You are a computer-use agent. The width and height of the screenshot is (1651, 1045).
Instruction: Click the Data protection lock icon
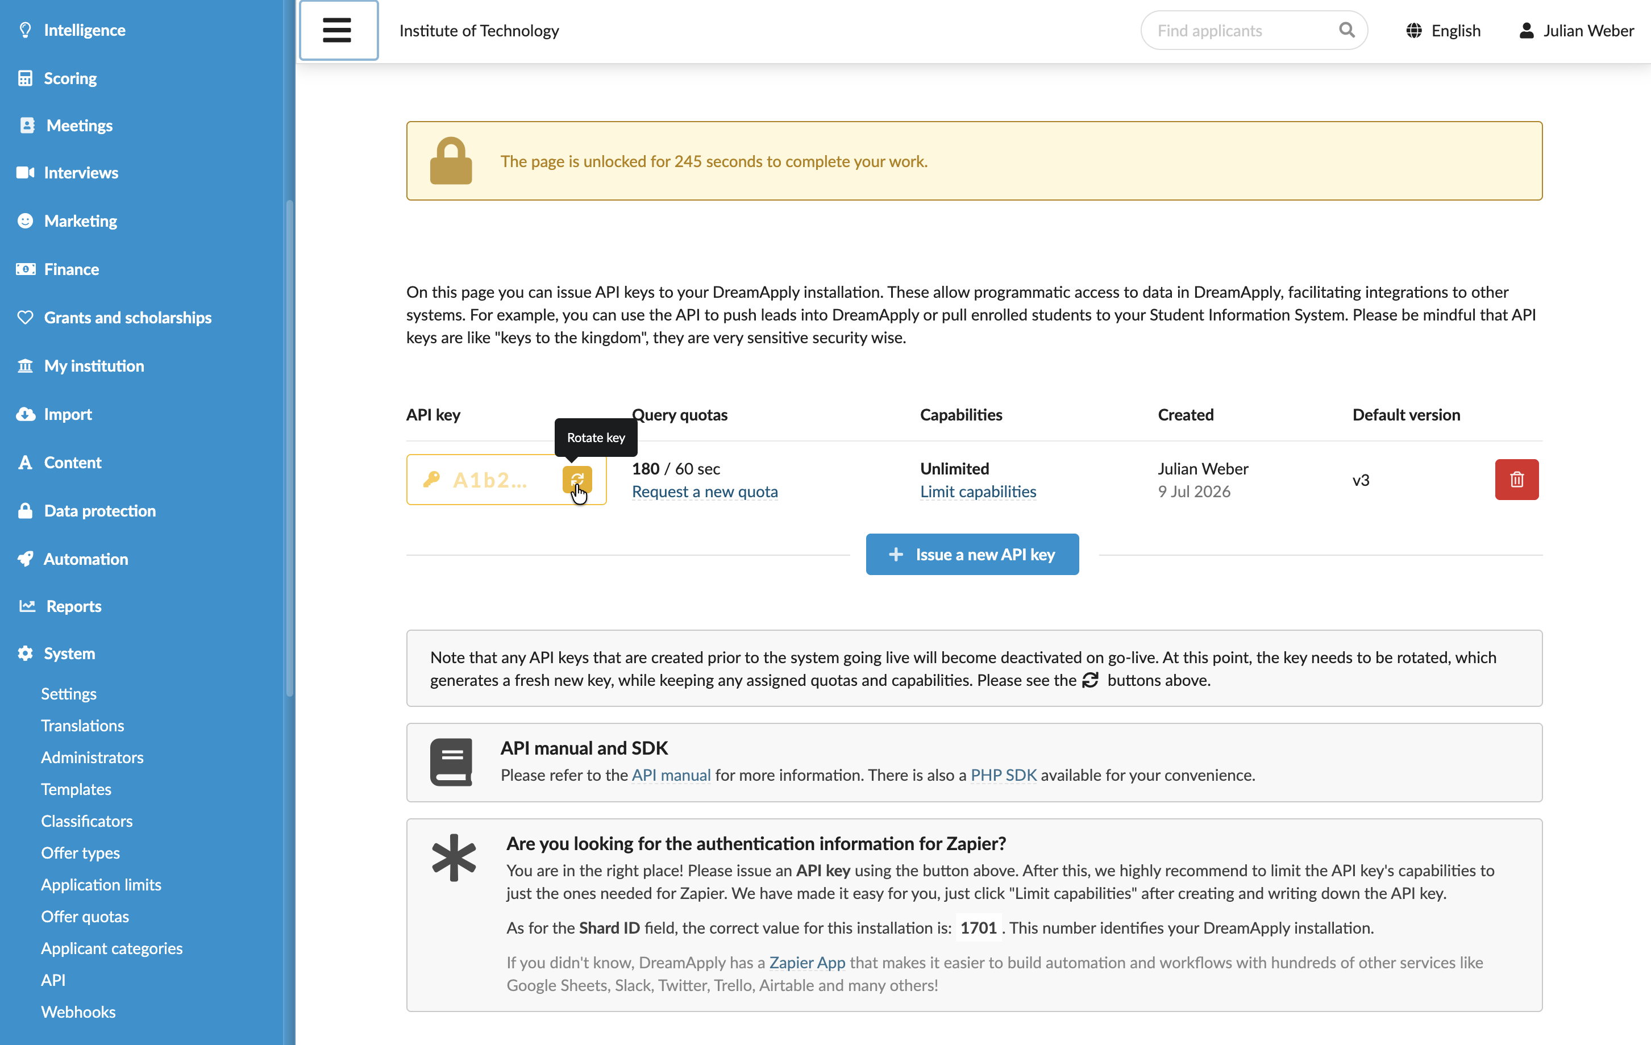point(26,511)
